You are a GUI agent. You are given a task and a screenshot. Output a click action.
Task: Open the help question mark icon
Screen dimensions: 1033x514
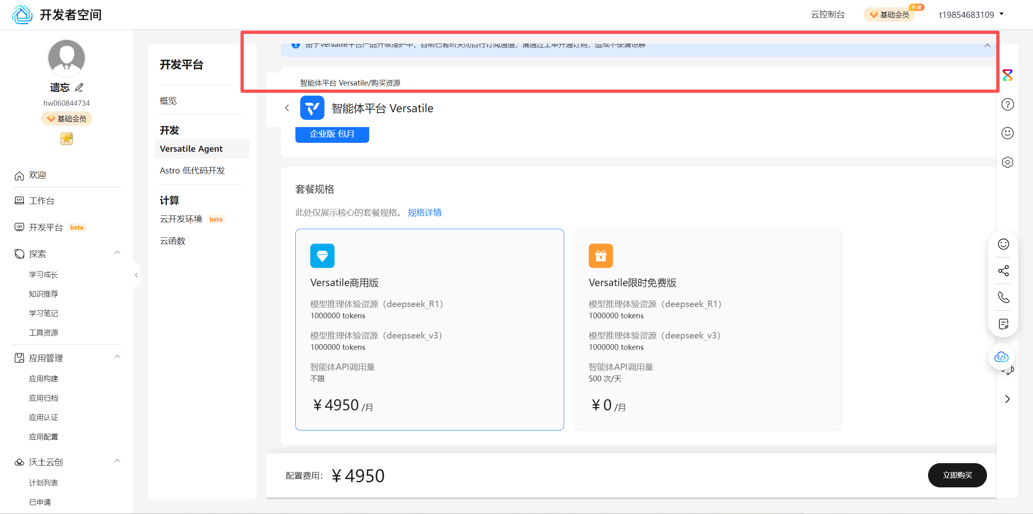[x=1007, y=104]
